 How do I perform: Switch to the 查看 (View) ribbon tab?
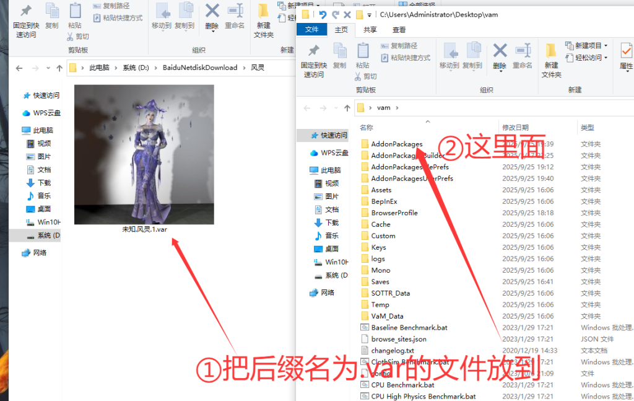399,29
